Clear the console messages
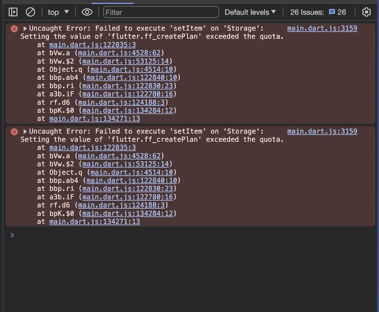The width and height of the screenshot is (379, 312). click(30, 12)
